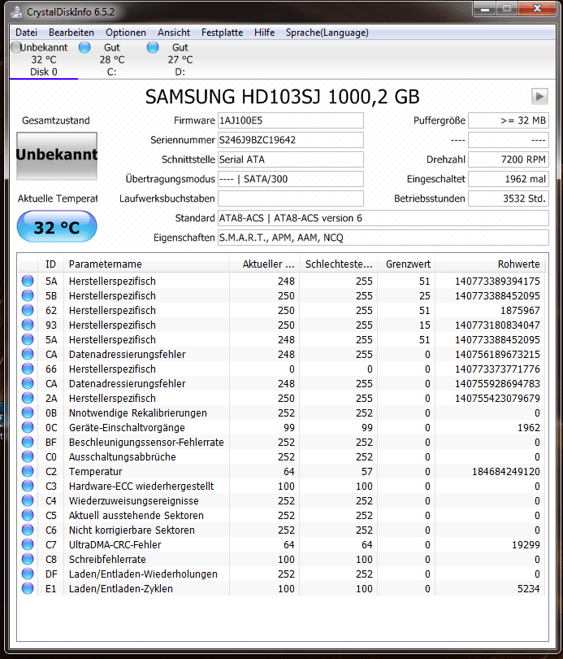Select the Nnotwendige Rekalibrierungen parameter name
Screen dimensions: 563x659
[x=138, y=413]
